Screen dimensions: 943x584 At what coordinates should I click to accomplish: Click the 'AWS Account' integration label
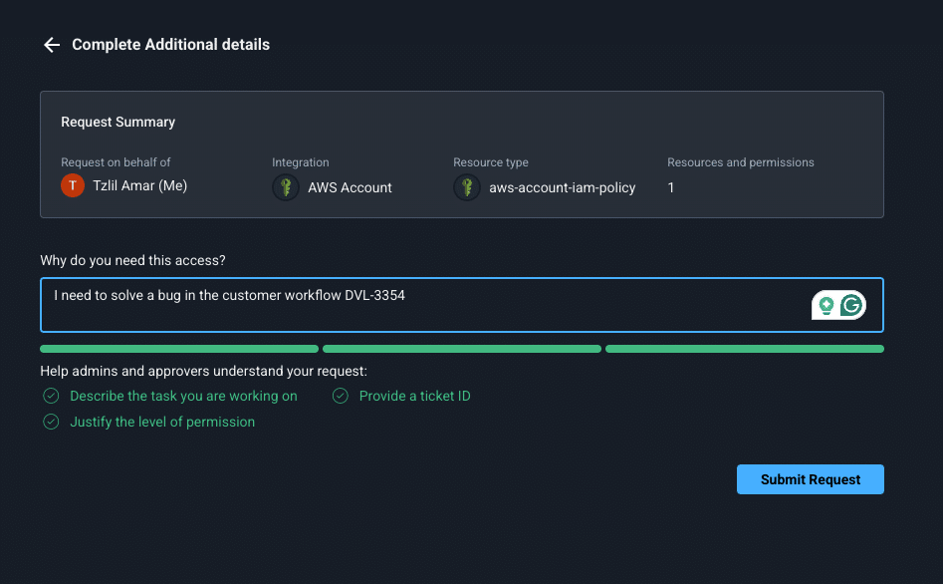350,187
